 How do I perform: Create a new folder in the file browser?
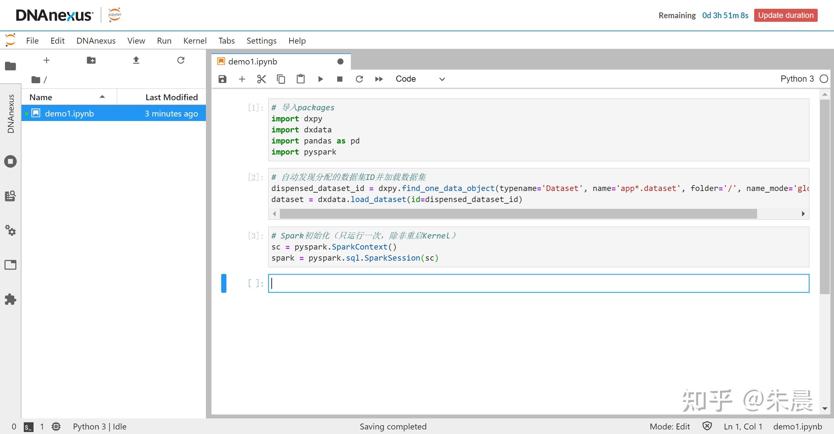(91, 60)
